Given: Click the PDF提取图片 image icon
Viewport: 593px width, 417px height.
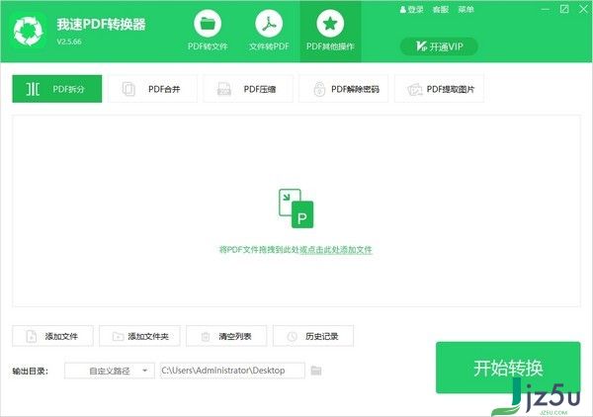Looking at the screenshot, I should [415, 89].
